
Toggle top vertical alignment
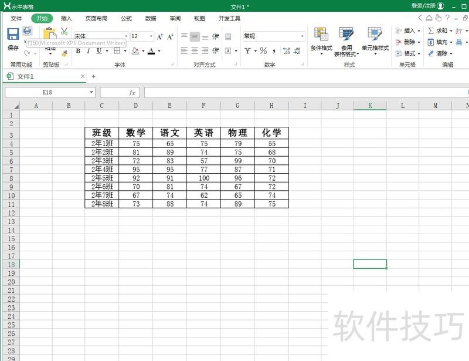coord(184,36)
